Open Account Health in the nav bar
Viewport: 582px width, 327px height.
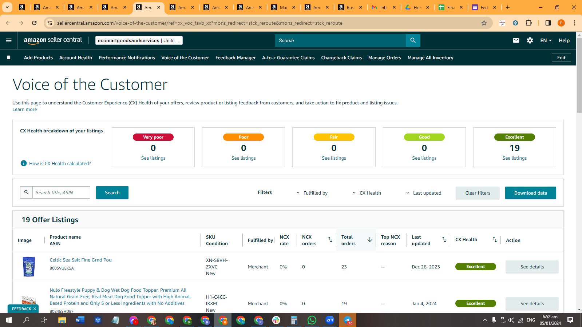pos(76,57)
